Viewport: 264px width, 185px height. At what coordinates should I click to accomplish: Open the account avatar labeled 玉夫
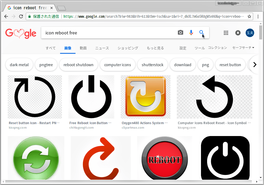click(250, 33)
